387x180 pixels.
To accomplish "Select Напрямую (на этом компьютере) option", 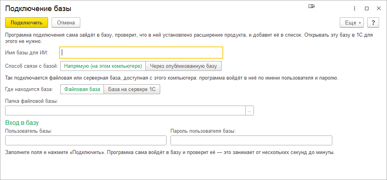I will tap(103, 66).
